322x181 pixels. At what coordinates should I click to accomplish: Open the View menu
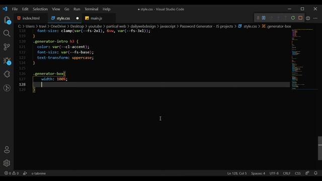[56, 9]
